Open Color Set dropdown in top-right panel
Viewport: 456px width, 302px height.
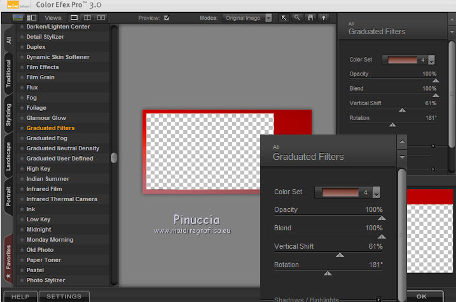(432, 60)
